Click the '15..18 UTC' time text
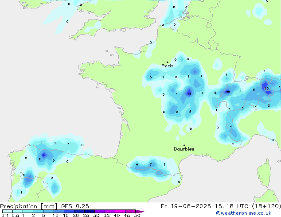 (x=231, y=206)
